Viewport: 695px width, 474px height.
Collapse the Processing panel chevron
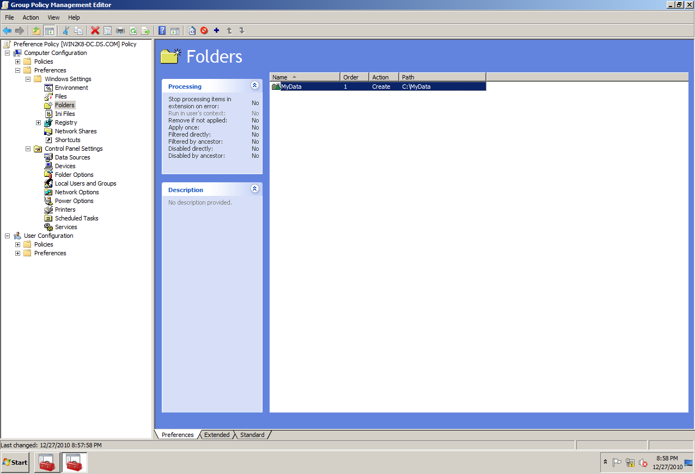[x=255, y=85]
